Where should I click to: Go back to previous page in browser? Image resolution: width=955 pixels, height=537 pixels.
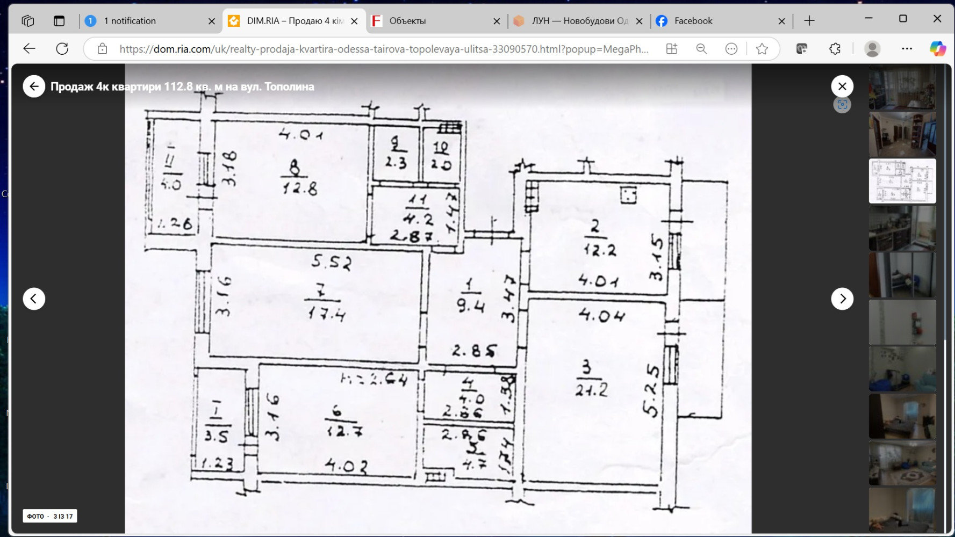coord(29,49)
